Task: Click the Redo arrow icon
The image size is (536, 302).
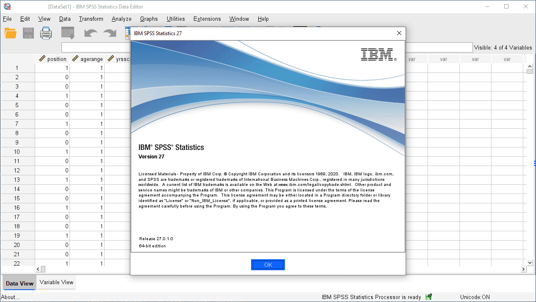Action: (x=109, y=33)
